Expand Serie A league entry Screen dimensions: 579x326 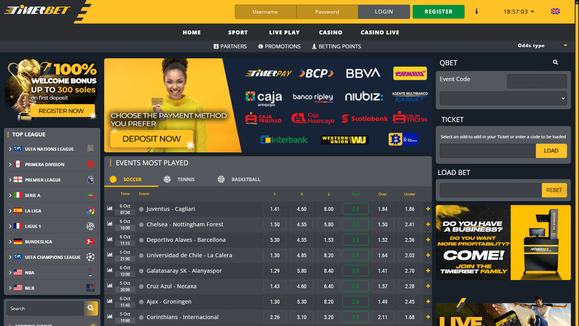click(x=10, y=195)
